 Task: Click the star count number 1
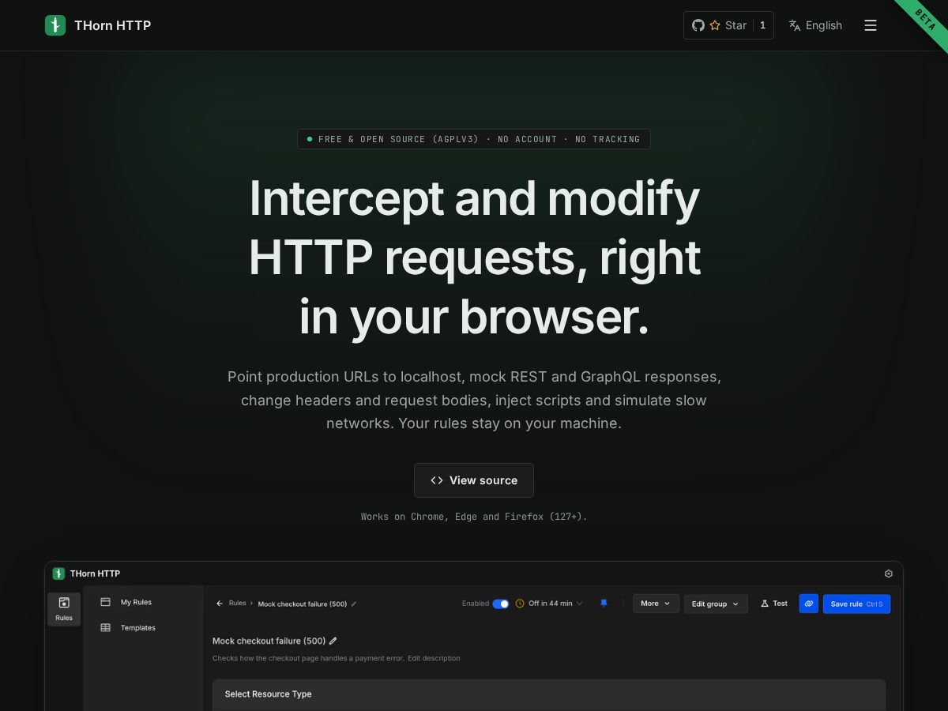tap(762, 25)
